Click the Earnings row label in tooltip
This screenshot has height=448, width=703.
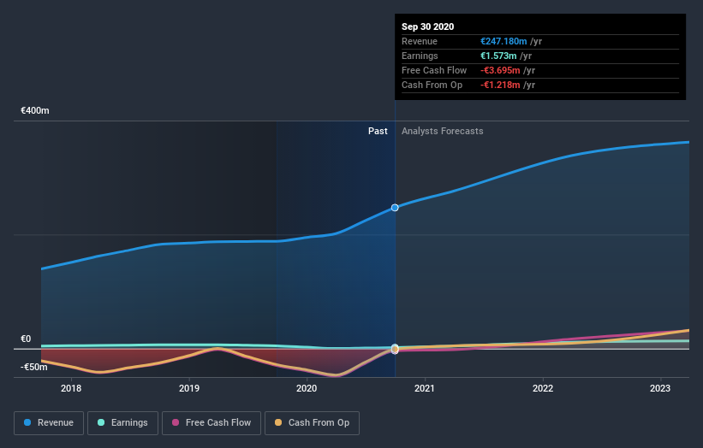click(420, 56)
